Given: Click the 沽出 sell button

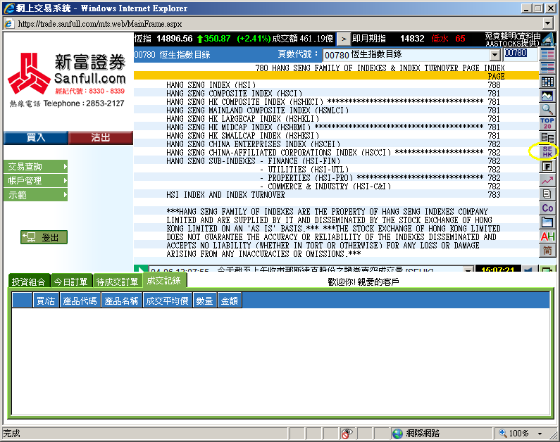Looking at the screenshot, I should pyautogui.click(x=100, y=137).
